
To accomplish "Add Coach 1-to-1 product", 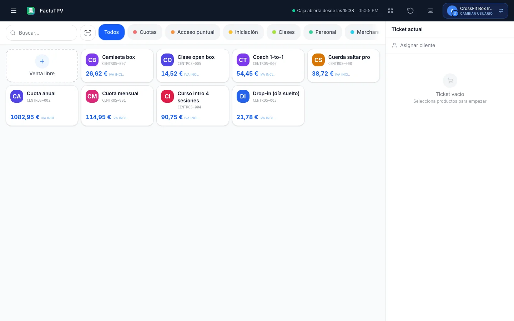I will pyautogui.click(x=268, y=66).
